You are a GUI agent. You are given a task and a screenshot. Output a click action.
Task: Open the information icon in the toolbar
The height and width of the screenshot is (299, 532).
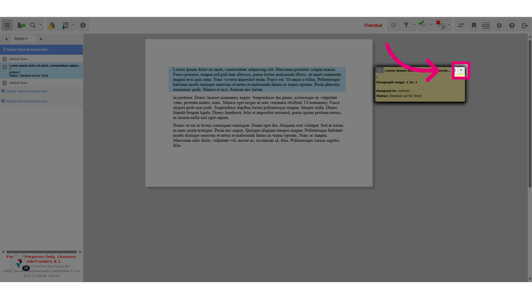[83, 25]
